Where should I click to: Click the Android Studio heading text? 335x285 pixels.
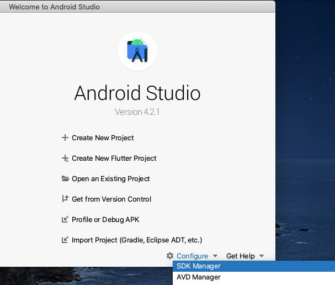[x=137, y=93]
